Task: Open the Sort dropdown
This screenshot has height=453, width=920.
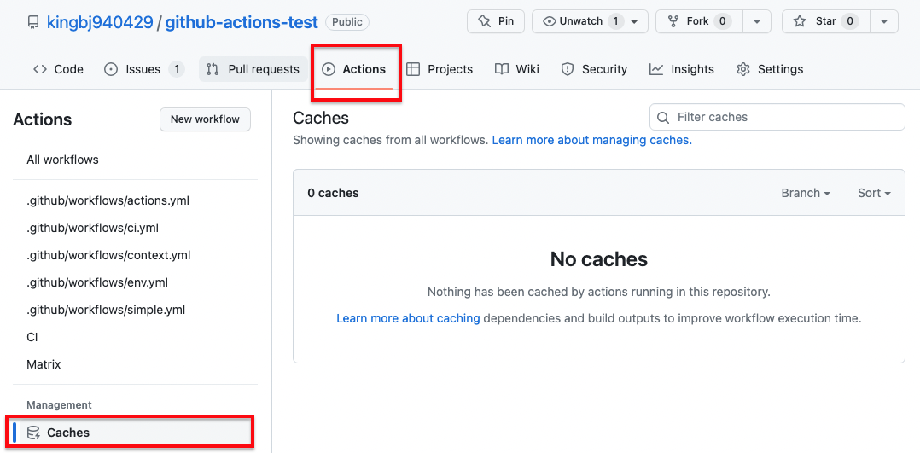Action: point(874,193)
